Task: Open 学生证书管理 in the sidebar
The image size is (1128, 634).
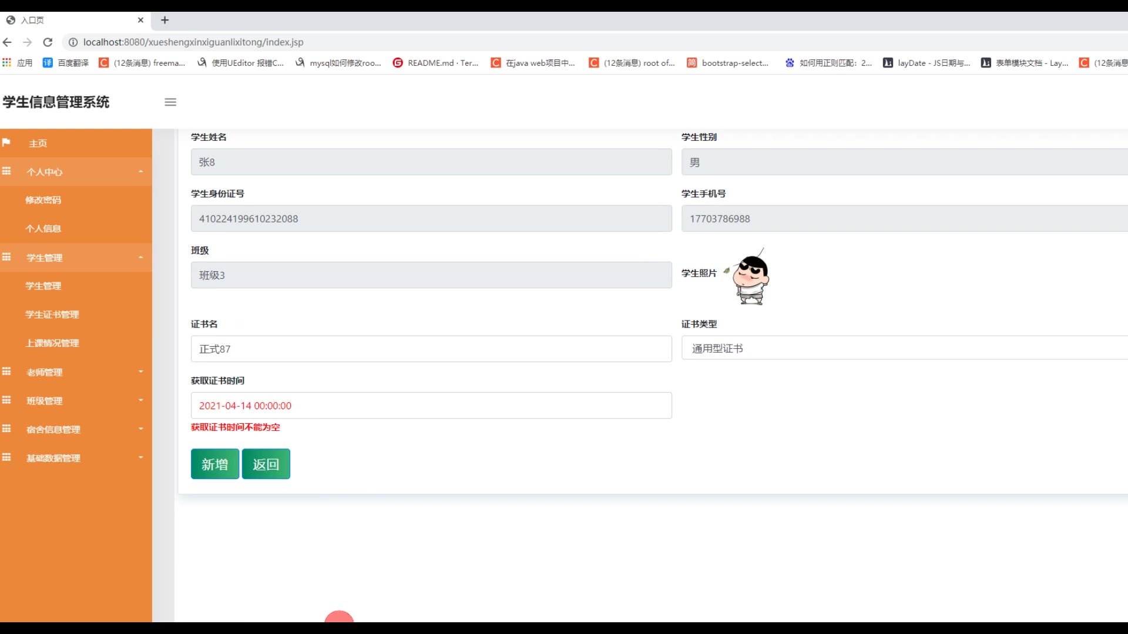Action: click(52, 315)
